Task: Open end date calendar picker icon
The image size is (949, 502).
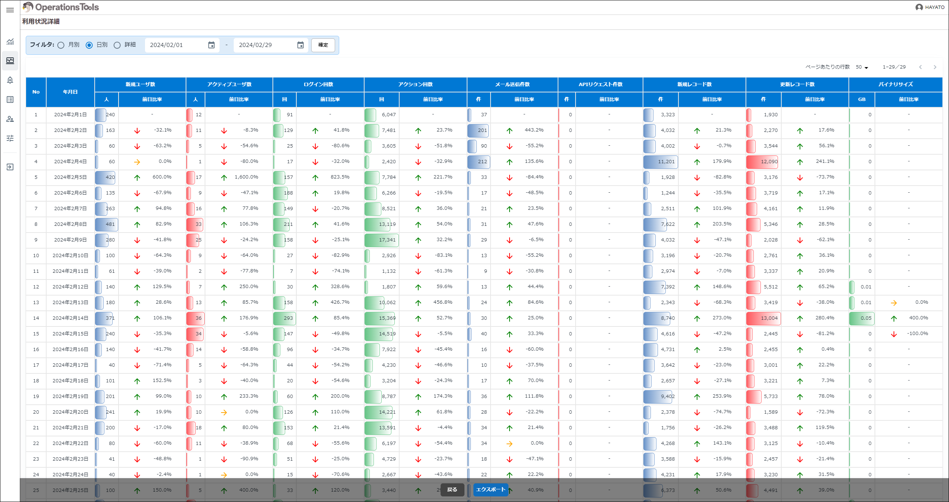Action: pos(300,45)
